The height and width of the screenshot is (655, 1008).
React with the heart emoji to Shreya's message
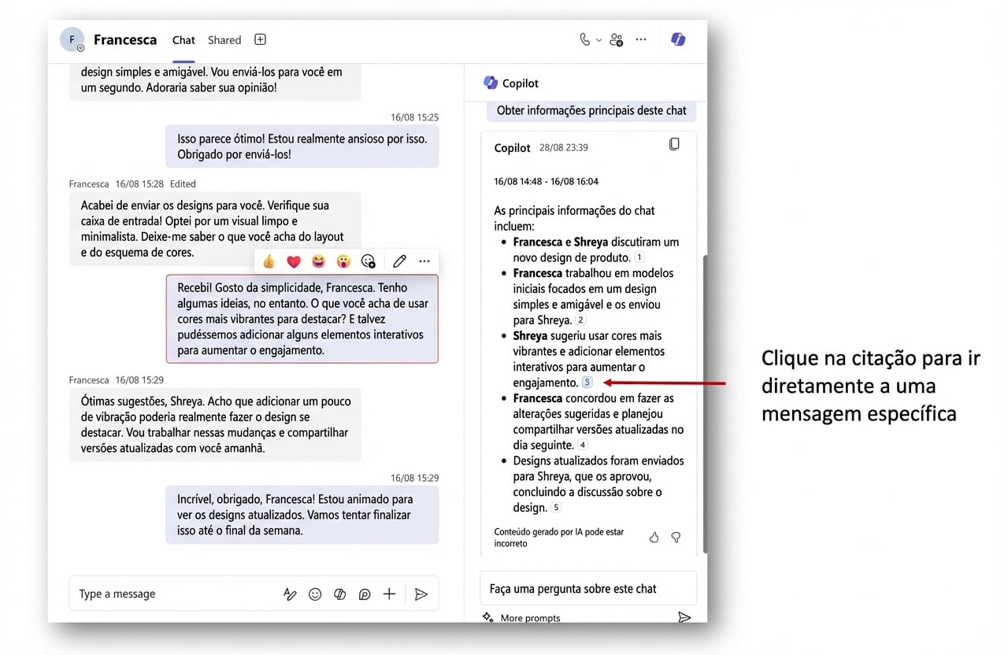pos(293,261)
